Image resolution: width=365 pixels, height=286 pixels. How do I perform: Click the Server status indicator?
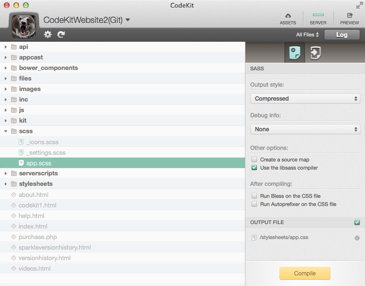click(x=318, y=16)
